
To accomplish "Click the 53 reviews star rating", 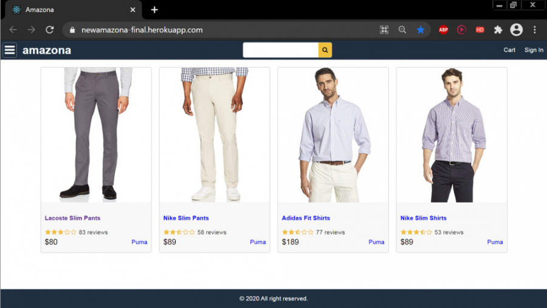I will click(x=432, y=233).
